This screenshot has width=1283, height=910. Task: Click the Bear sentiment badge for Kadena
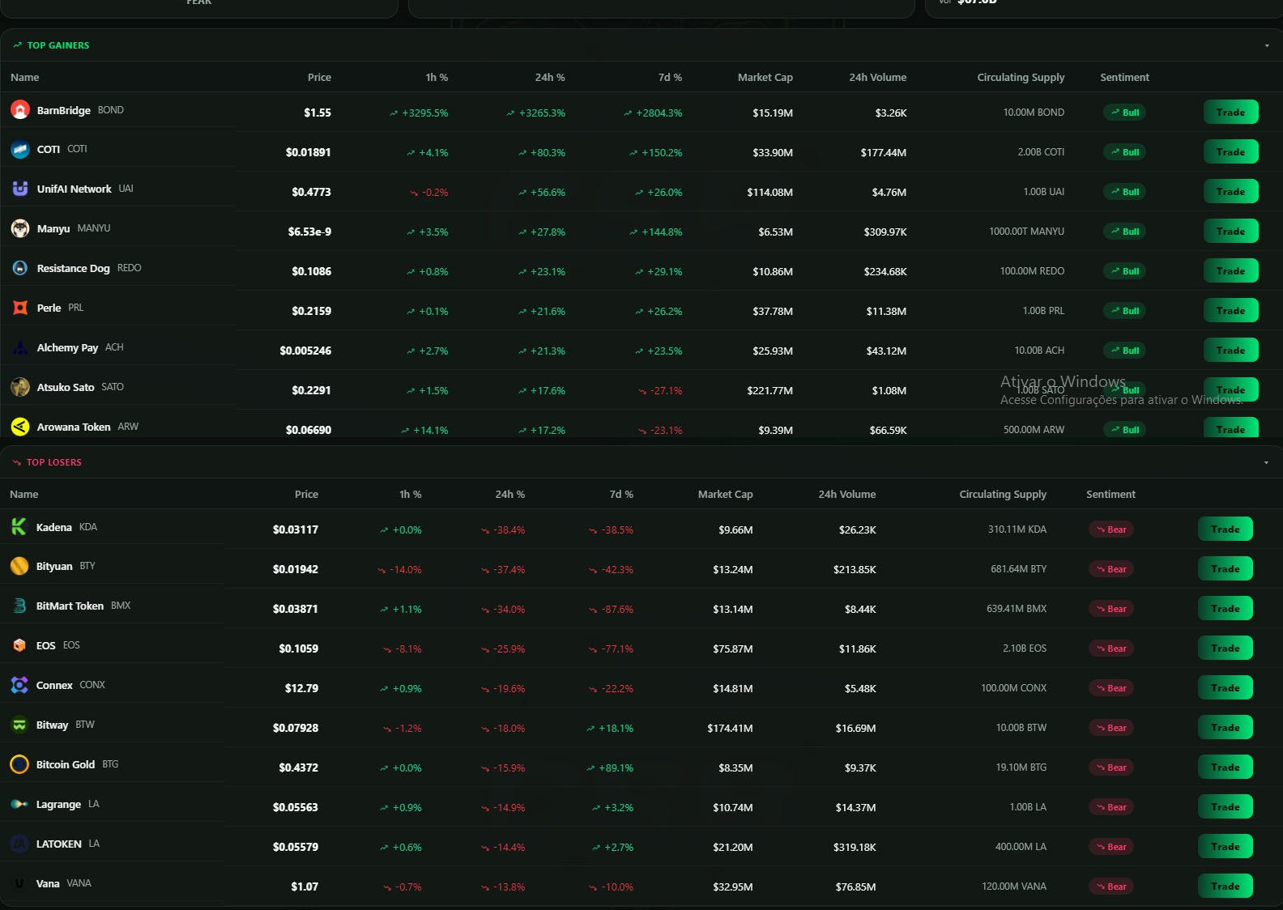(x=1110, y=529)
